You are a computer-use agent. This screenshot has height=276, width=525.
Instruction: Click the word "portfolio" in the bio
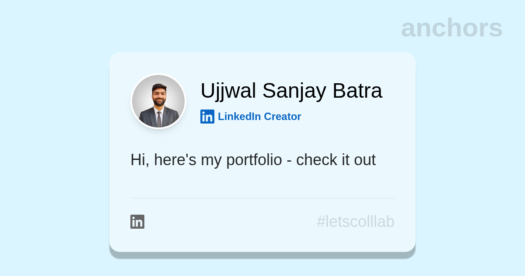coord(254,160)
